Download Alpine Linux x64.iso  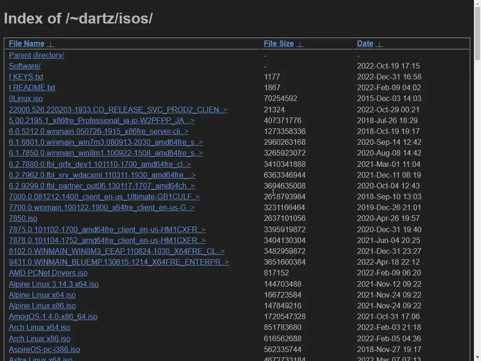[42, 295]
